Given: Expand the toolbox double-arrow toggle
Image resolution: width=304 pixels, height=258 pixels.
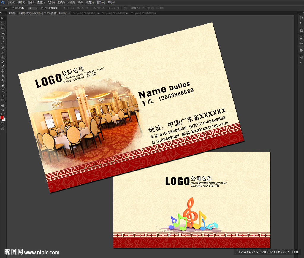Looking at the screenshot, I should (1, 12).
